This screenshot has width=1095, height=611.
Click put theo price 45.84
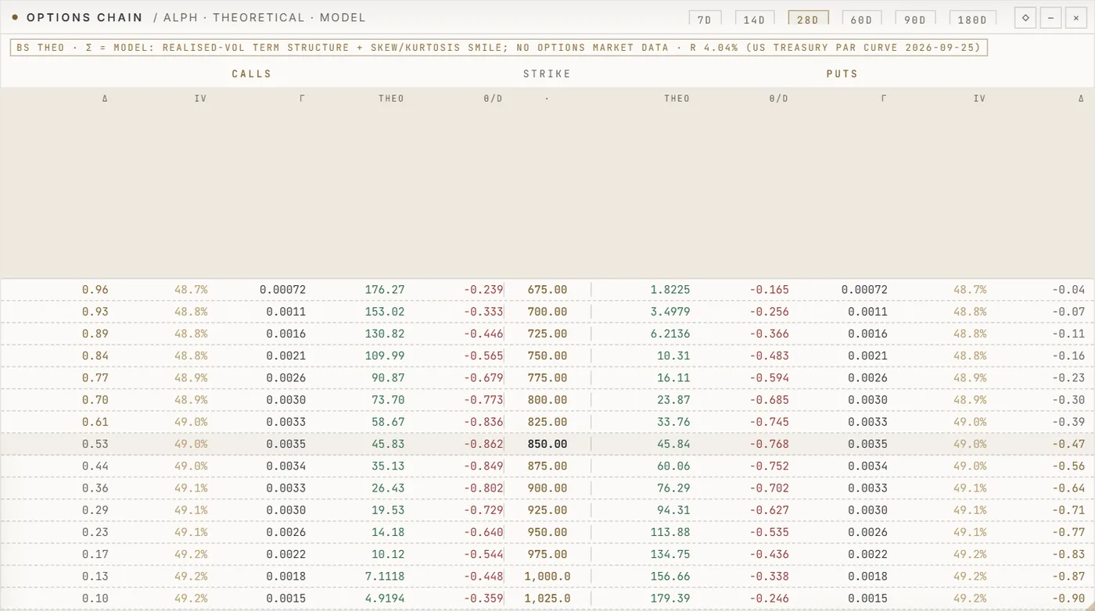(673, 444)
